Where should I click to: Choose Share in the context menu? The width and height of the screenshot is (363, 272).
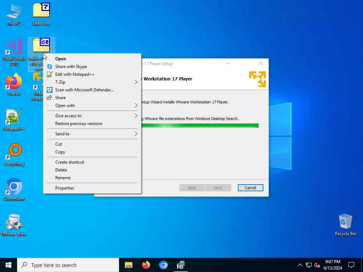(x=93, y=98)
